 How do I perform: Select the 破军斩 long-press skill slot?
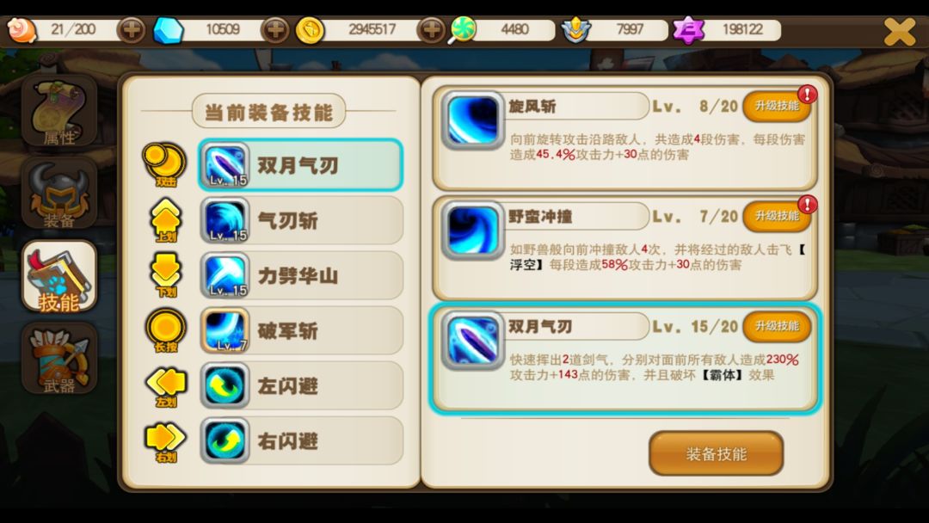[301, 330]
